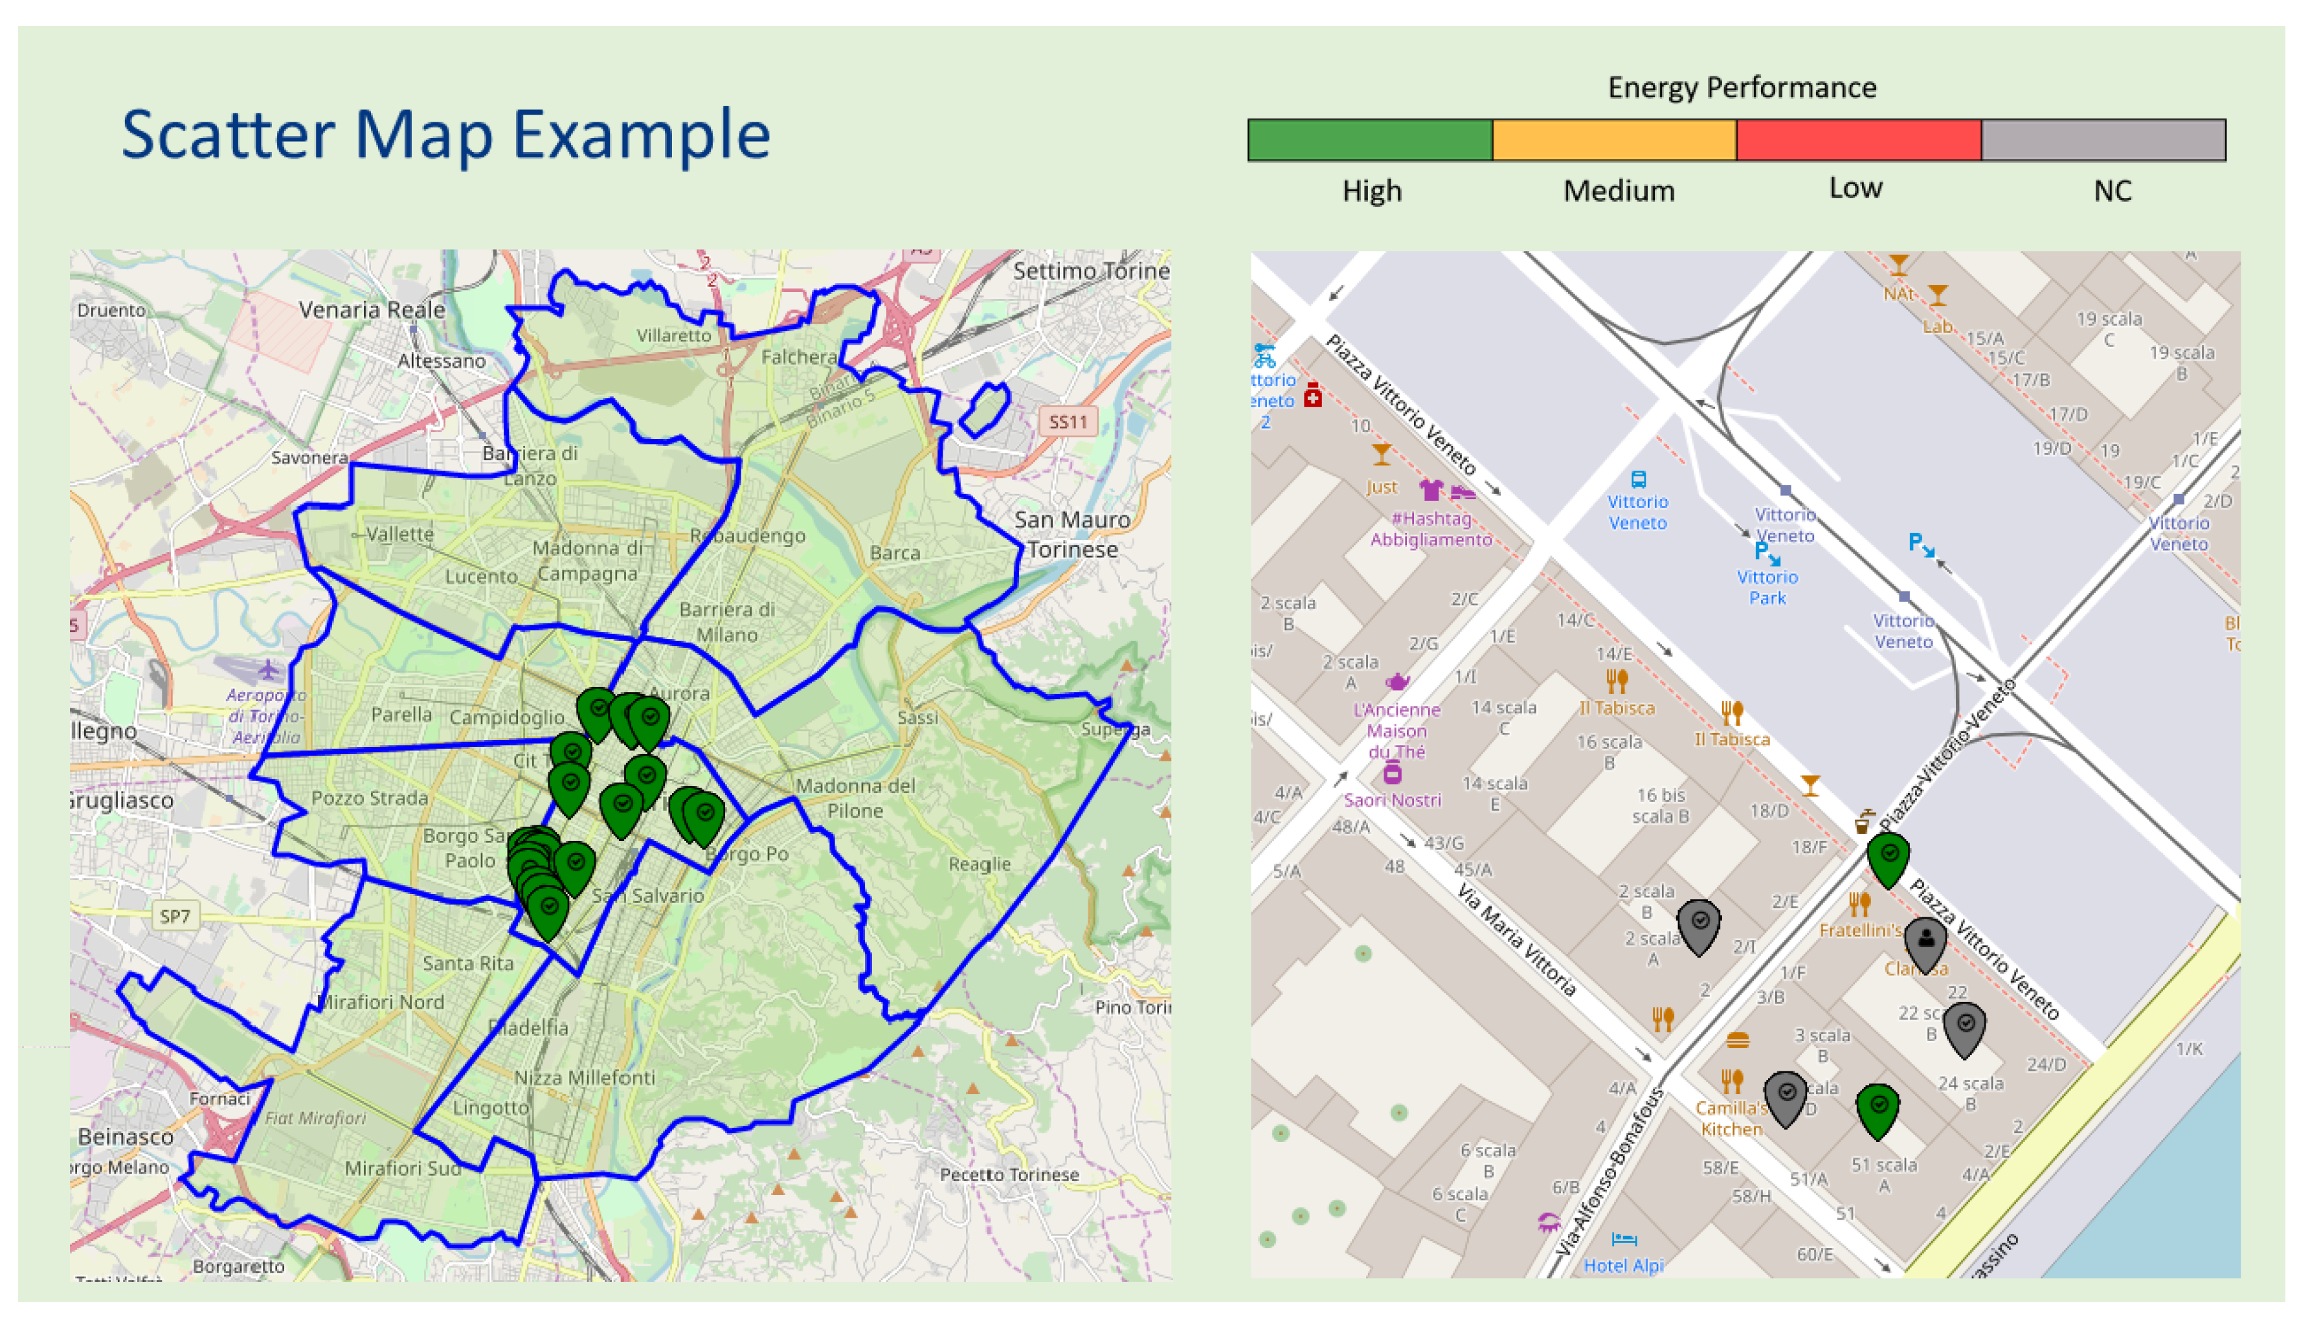This screenshot has height=1331, width=2310.
Task: Click the clothing shirt icon near #Hashtag Abbigliamento
Action: tap(1431, 490)
